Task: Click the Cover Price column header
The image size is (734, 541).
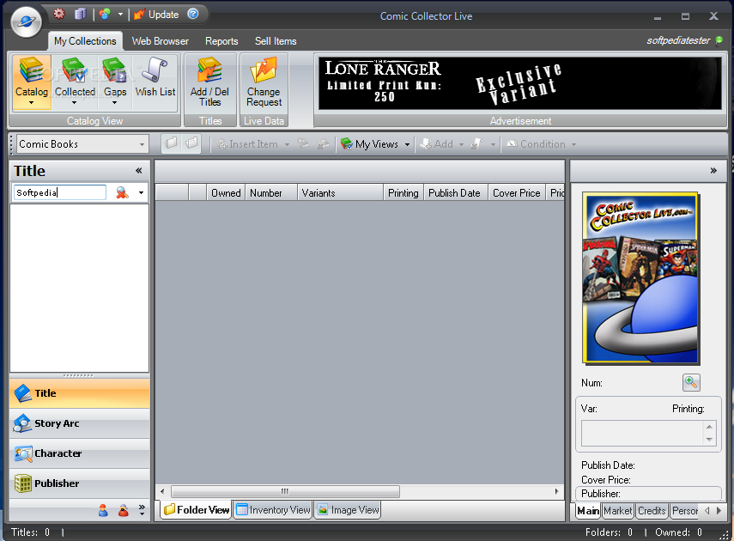Action: click(x=516, y=193)
